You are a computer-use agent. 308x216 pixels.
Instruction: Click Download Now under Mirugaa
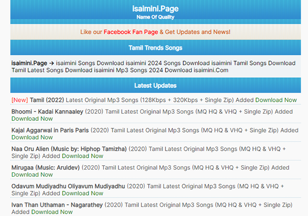coord(32,175)
